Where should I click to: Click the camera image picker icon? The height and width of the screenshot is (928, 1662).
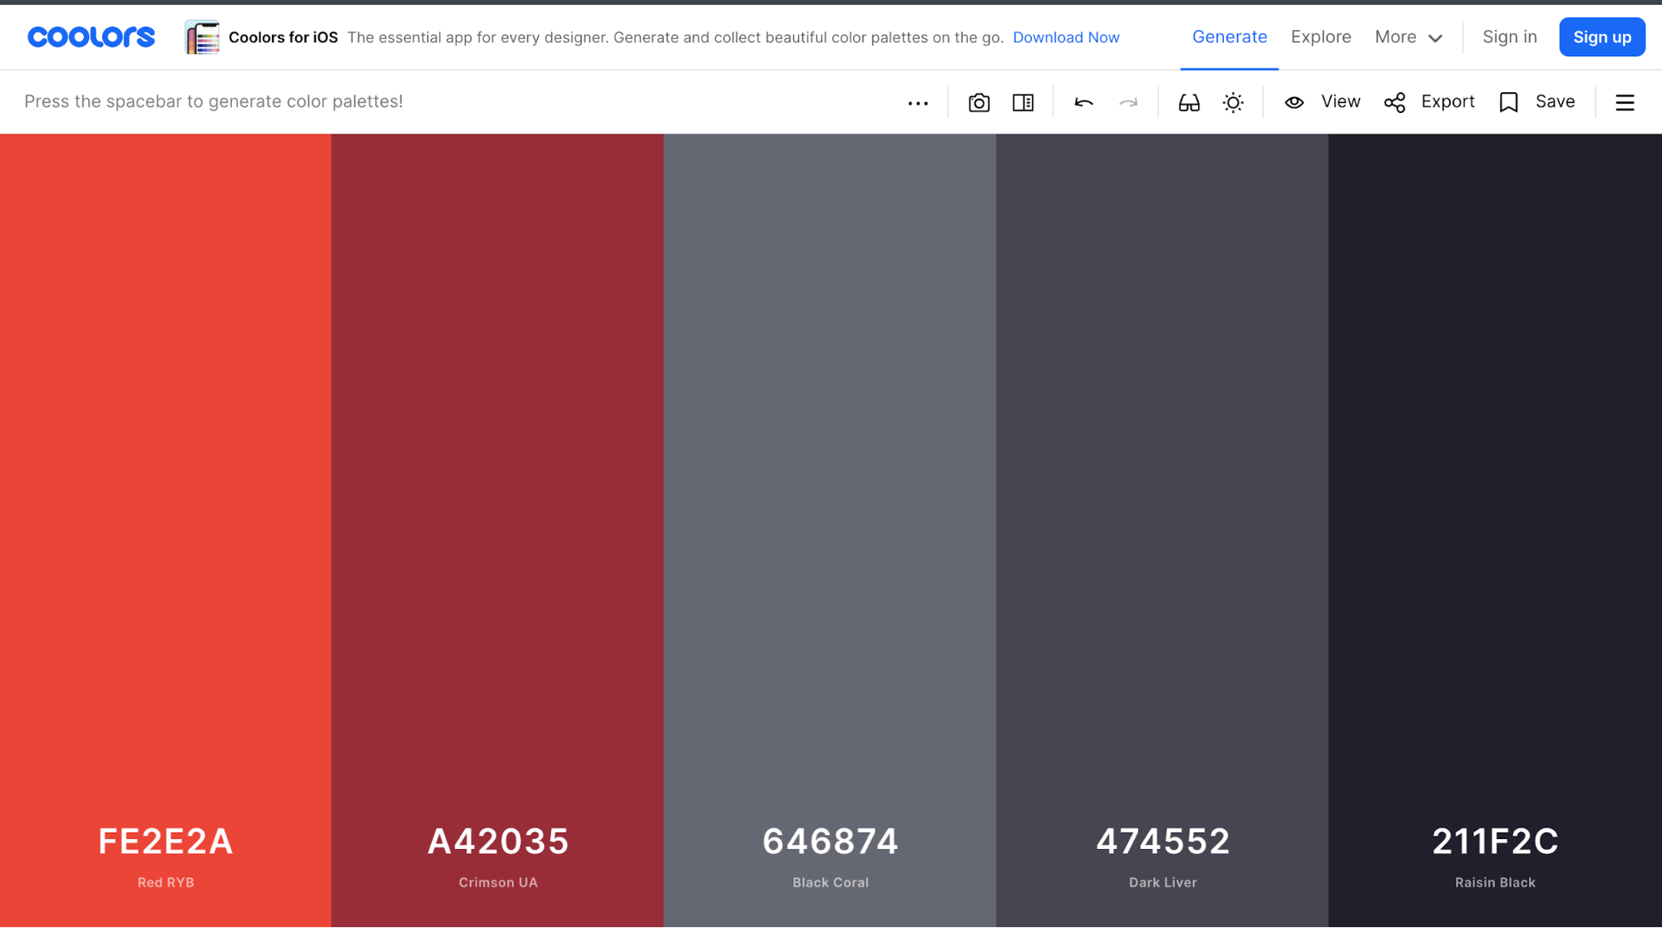tap(979, 102)
